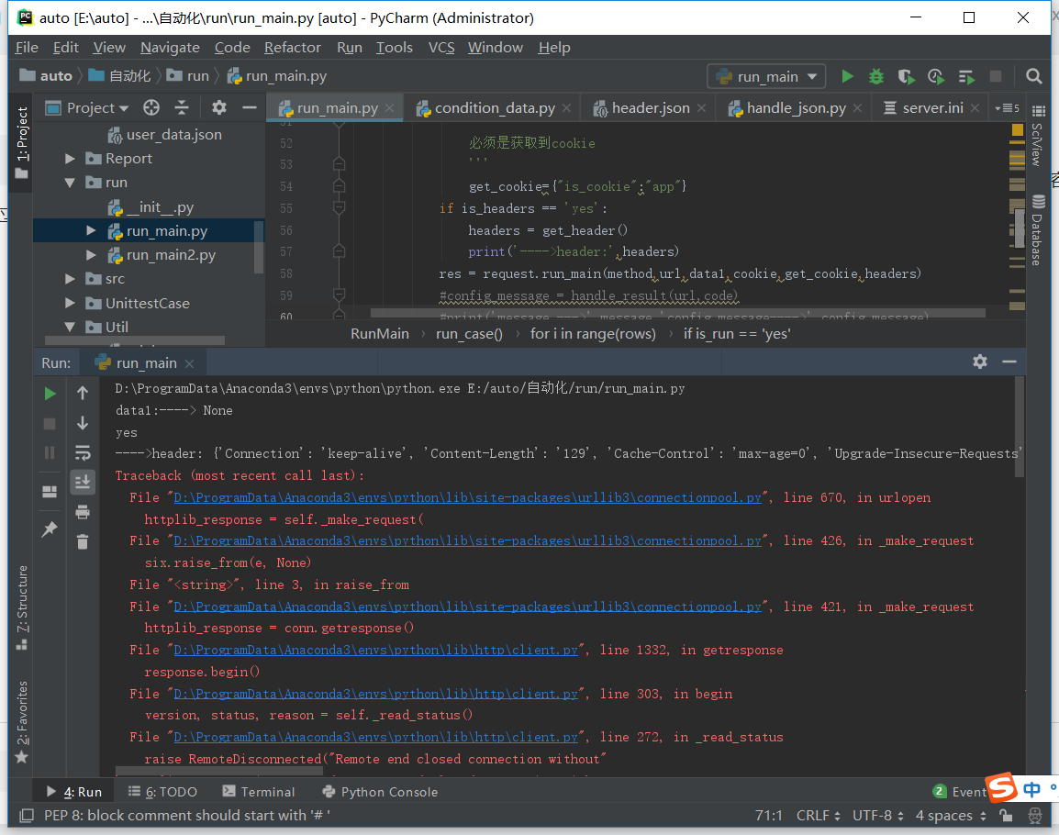Open the Refactor menu
The height and width of the screenshot is (835, 1059).
click(293, 48)
